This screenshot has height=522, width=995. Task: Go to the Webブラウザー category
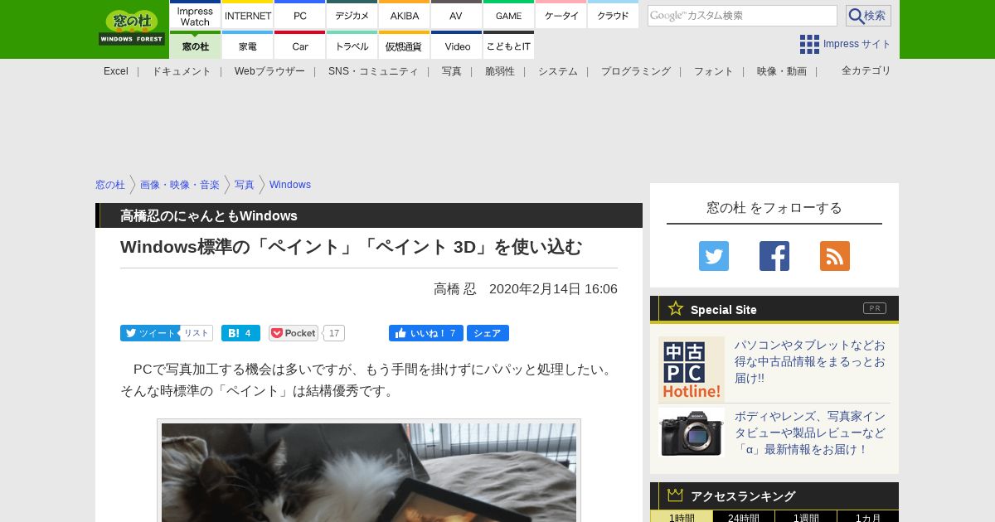[x=269, y=71]
